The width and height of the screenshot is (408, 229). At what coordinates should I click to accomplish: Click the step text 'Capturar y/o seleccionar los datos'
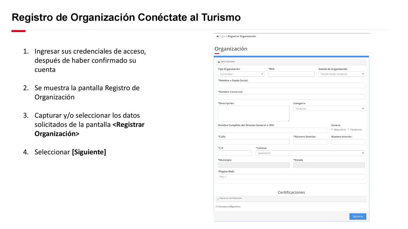click(87, 116)
